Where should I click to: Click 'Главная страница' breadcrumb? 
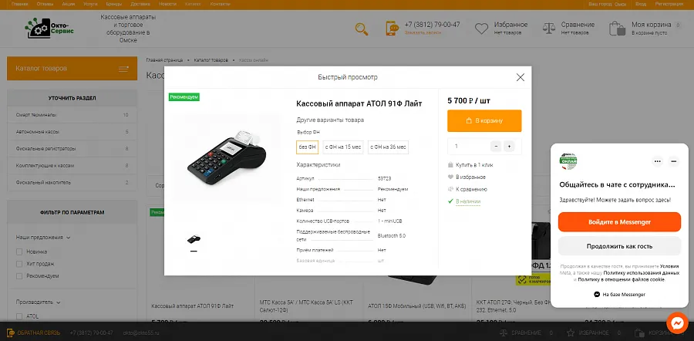coord(165,59)
